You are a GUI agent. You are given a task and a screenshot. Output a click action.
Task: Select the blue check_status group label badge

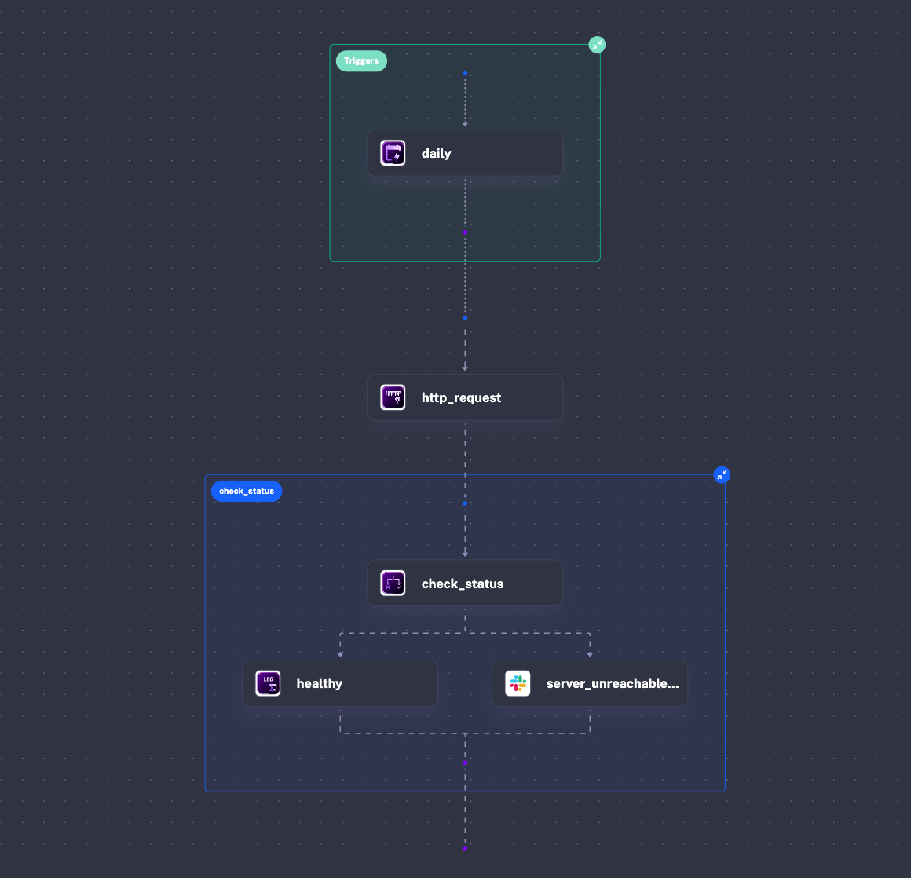pyautogui.click(x=247, y=491)
